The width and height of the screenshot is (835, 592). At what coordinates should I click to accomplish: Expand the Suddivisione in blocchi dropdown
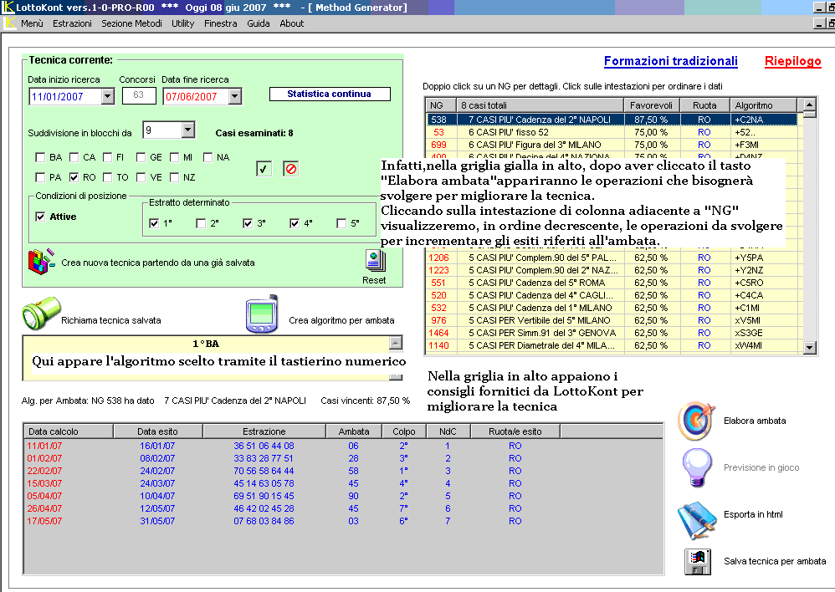pyautogui.click(x=188, y=130)
